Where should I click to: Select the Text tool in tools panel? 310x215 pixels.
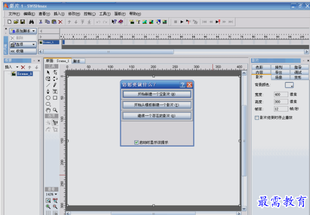[x=55, y=91]
